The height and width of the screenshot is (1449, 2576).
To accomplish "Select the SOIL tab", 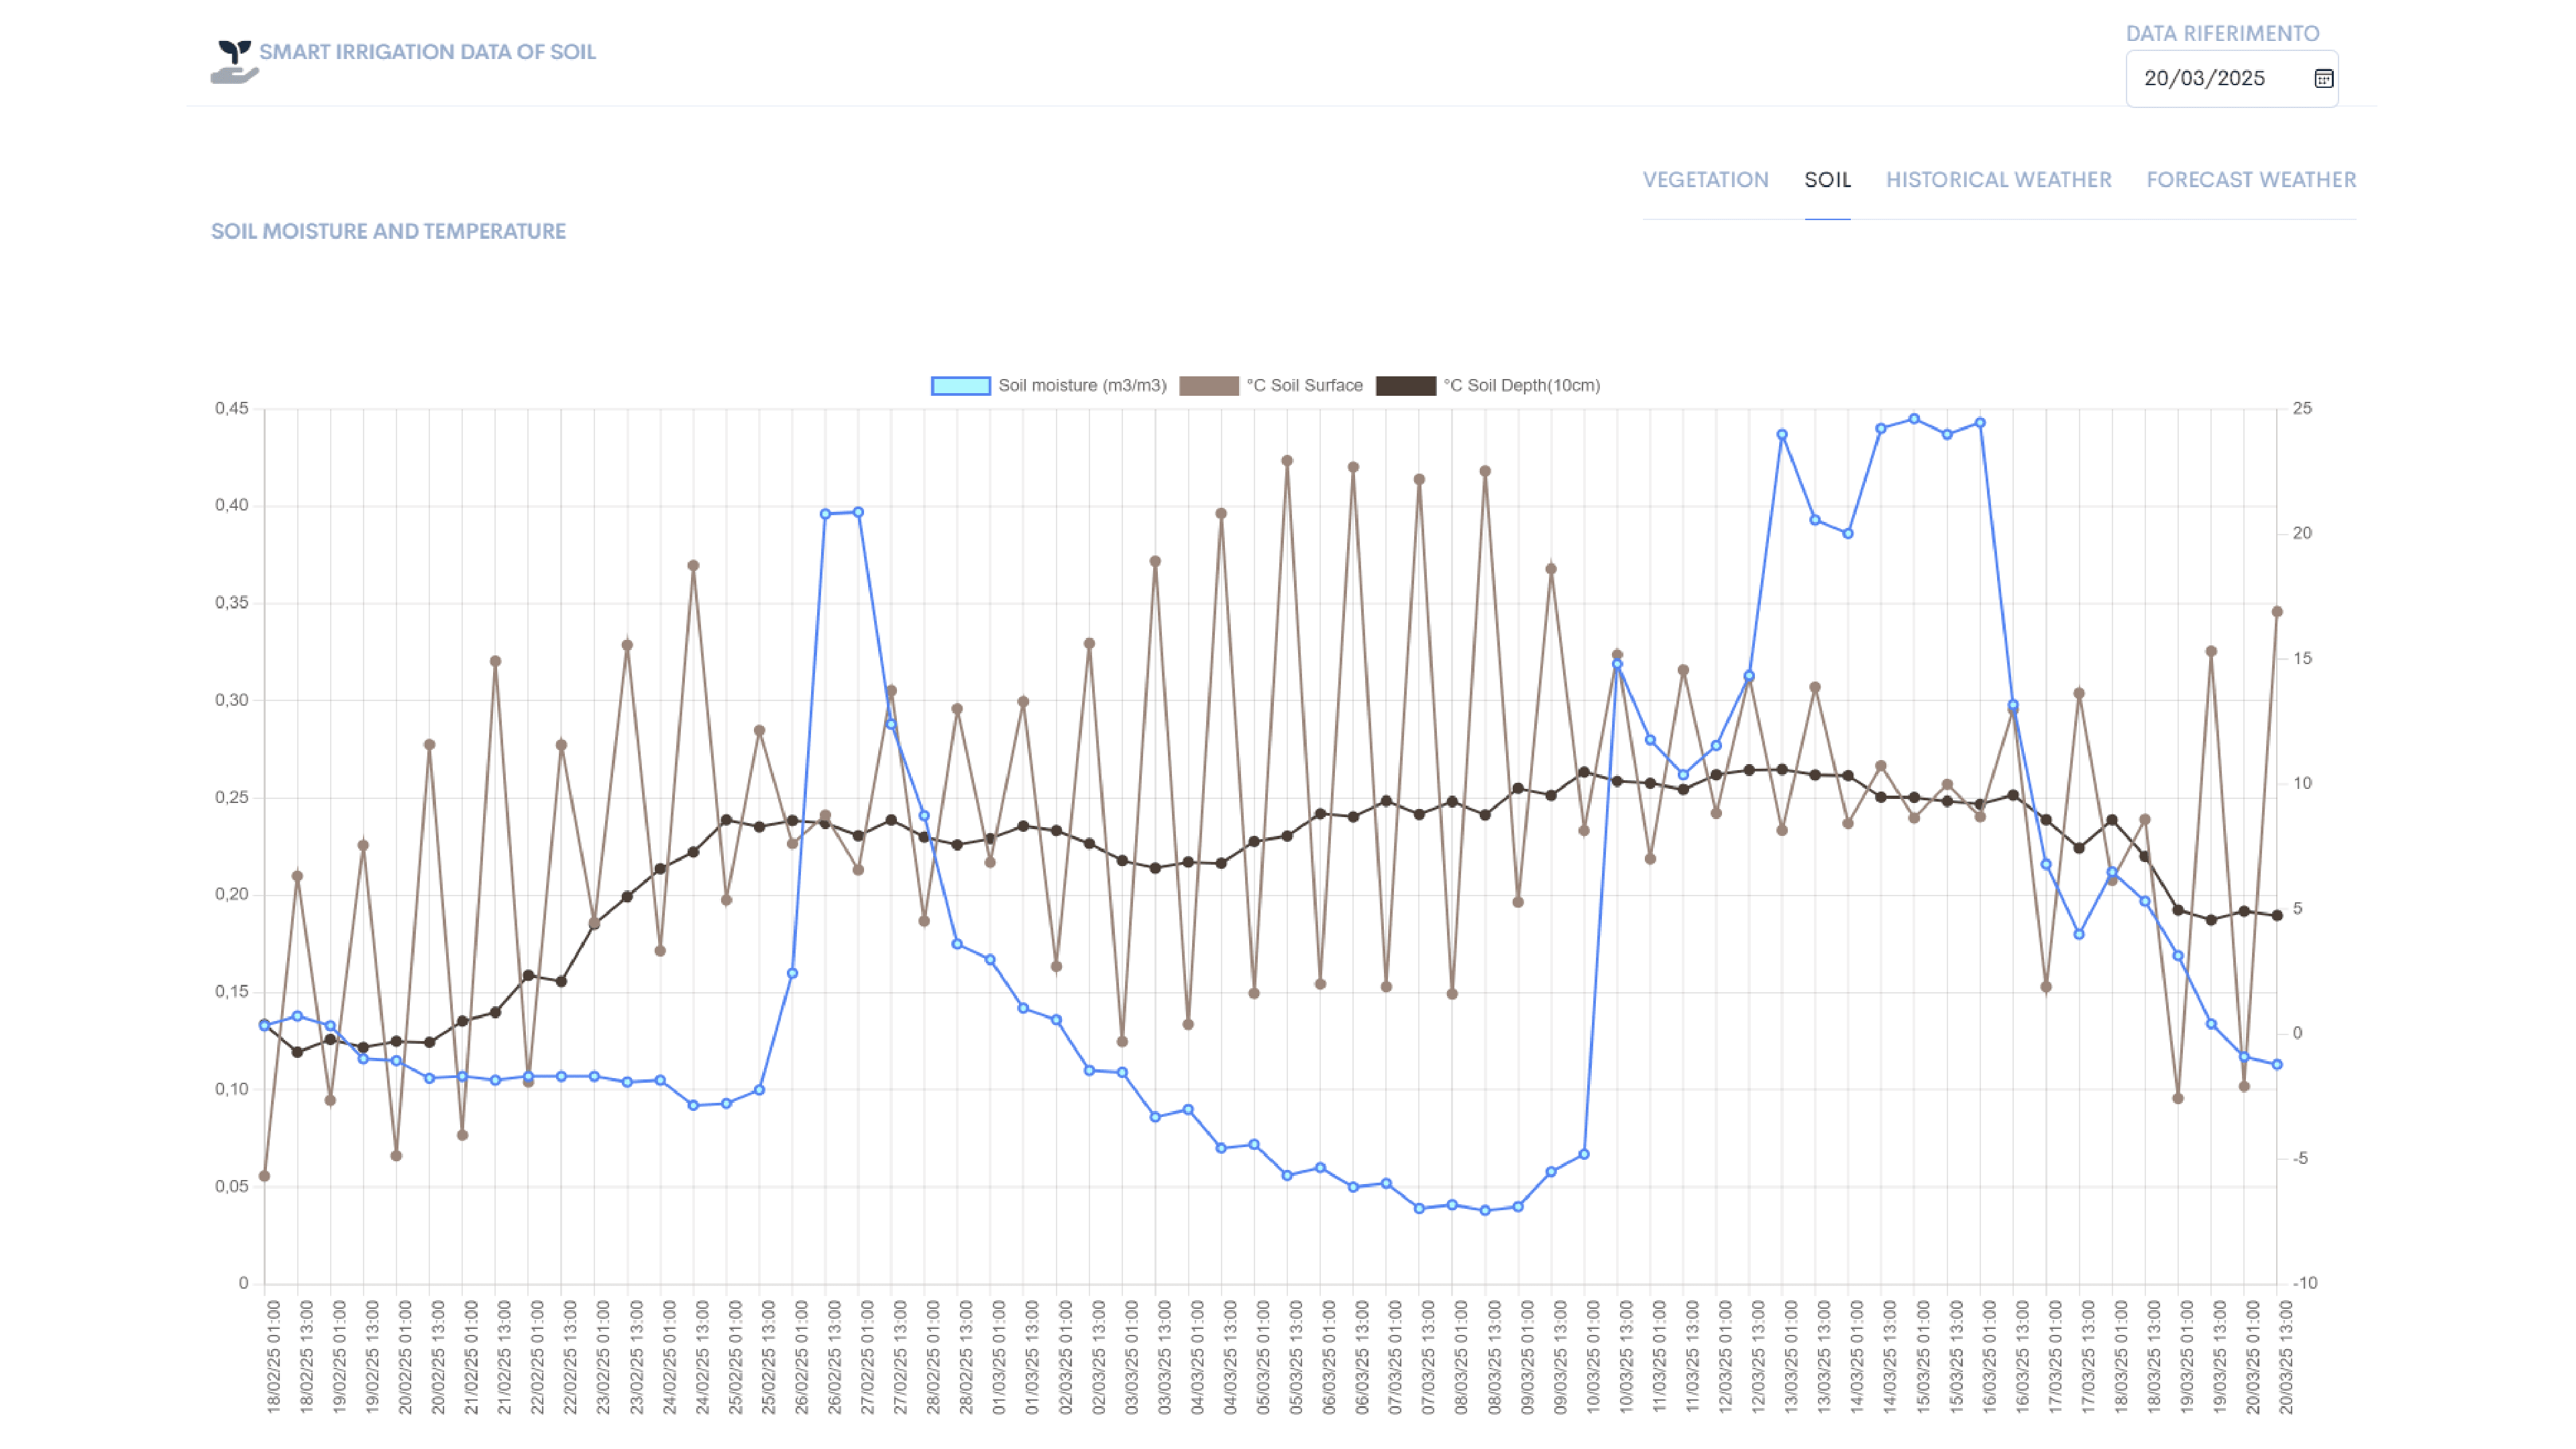I will click(1827, 180).
